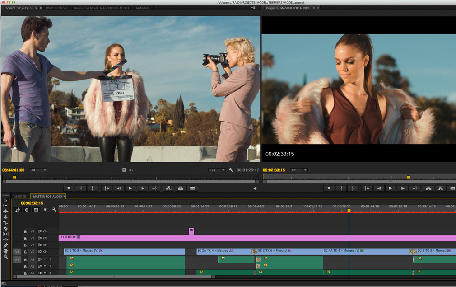This screenshot has width=456, height=287.
Task: Open the Source monitor Fit zoom dropdown
Action: [x=38, y=170]
